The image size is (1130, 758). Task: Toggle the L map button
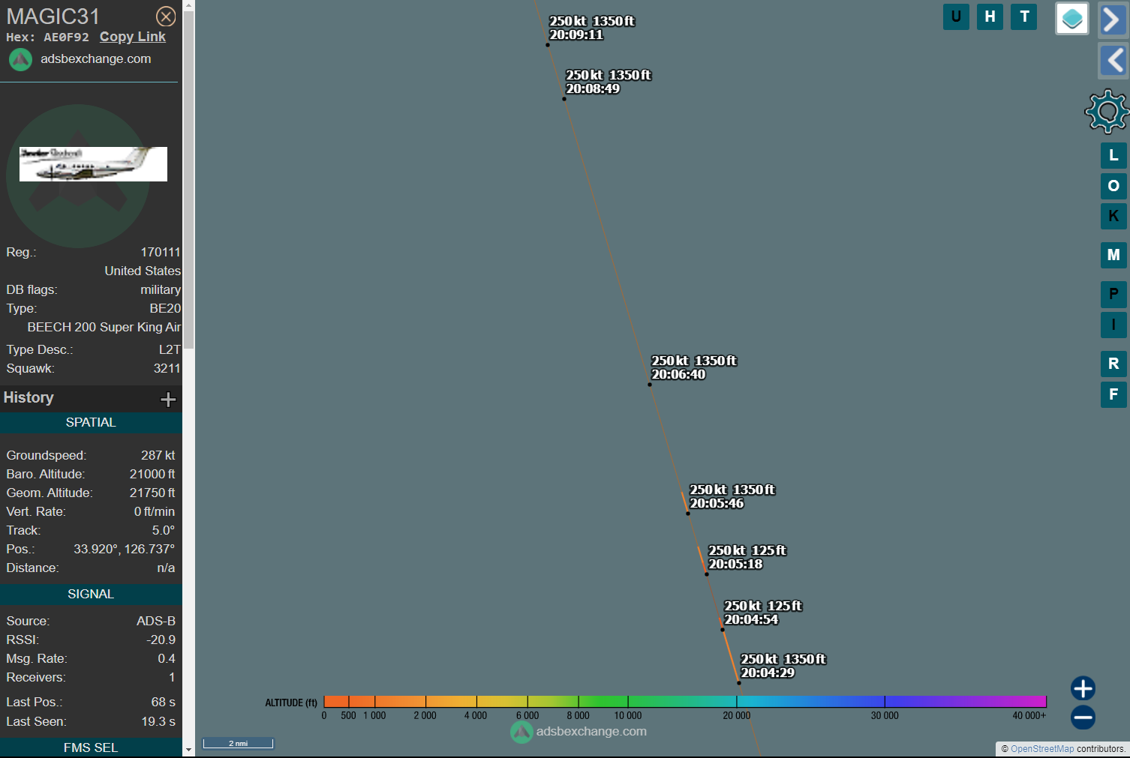pyautogui.click(x=1113, y=155)
